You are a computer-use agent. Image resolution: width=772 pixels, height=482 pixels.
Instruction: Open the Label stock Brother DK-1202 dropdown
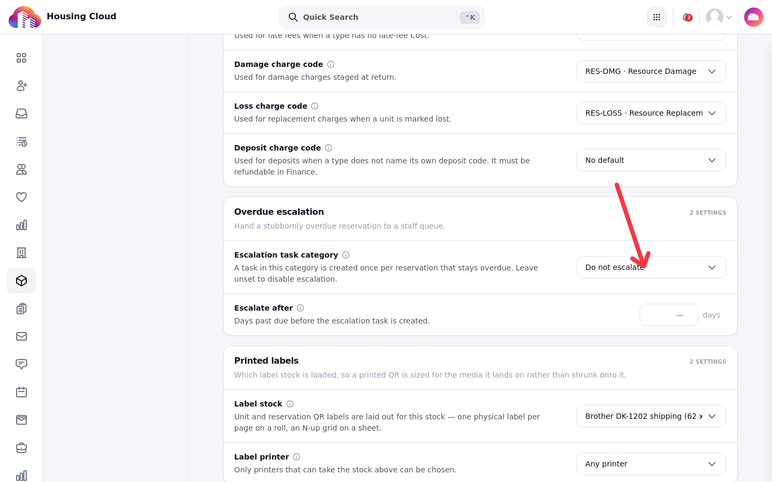pos(651,416)
